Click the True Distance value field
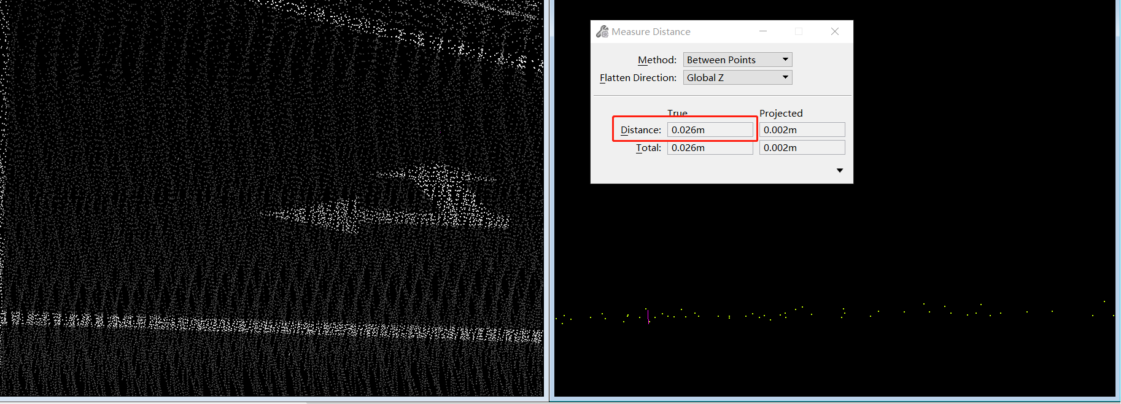Image resolution: width=1121 pixels, height=404 pixels. 710,130
